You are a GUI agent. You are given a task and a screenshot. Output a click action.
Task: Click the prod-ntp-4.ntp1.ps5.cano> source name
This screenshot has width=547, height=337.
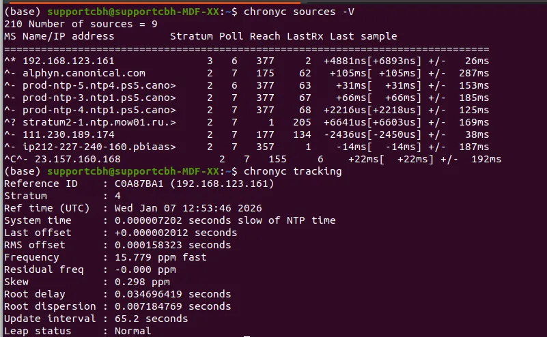pyautogui.click(x=99, y=110)
